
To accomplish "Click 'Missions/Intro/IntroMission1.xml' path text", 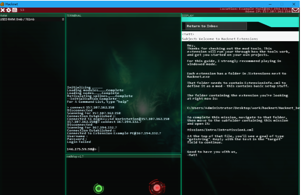I will 220,130.
